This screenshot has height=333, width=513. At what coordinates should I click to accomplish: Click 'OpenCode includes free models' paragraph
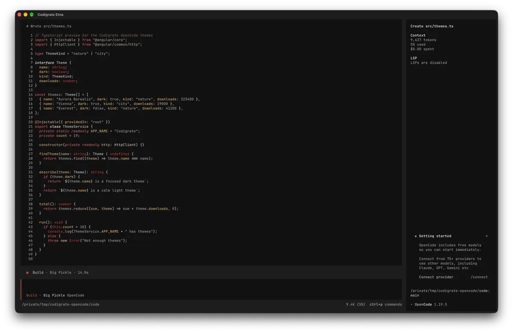pyautogui.click(x=450, y=248)
